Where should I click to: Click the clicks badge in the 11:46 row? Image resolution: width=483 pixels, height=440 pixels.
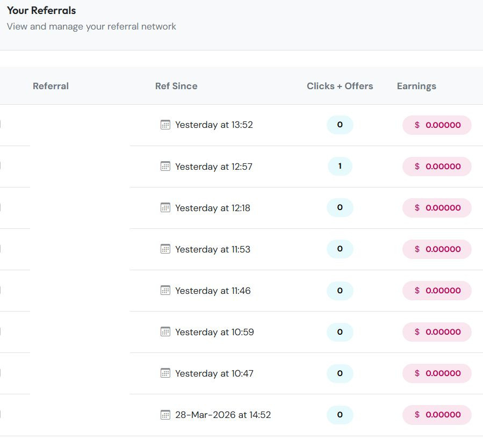(x=340, y=291)
